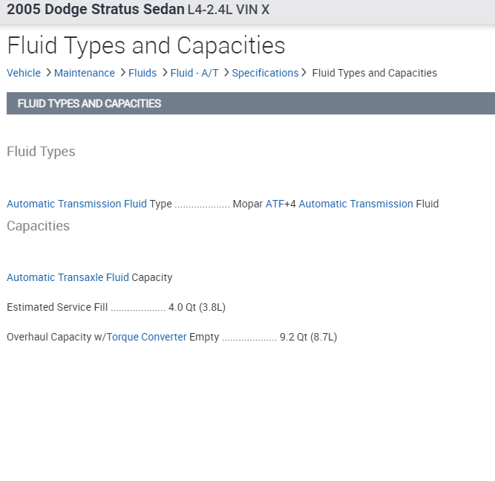Screen dimensions: 495x481
Task: Open the Automatic Transmission Fluid Type link
Action: [x=76, y=204]
